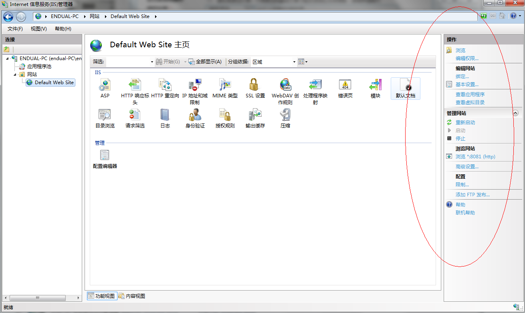This screenshot has height=313, width=525.
Task: Click 浏览 *:8081 (http) link
Action: pyautogui.click(x=475, y=157)
